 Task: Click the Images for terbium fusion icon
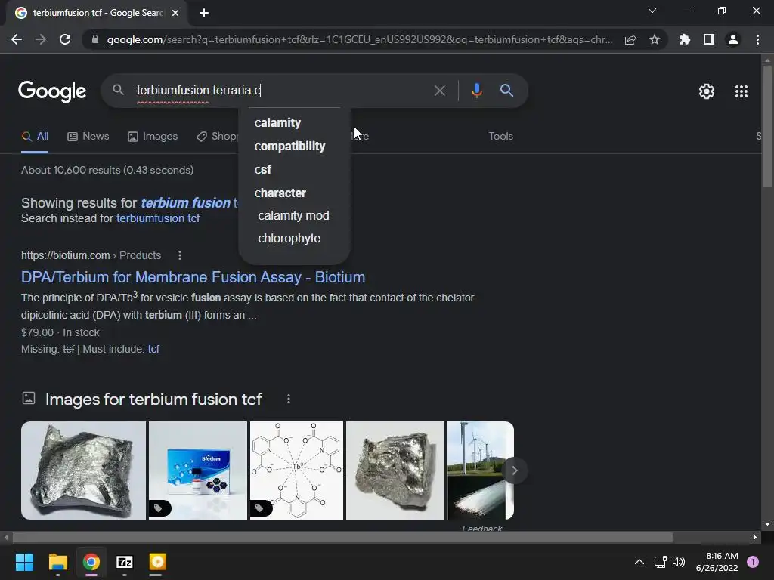(x=29, y=398)
